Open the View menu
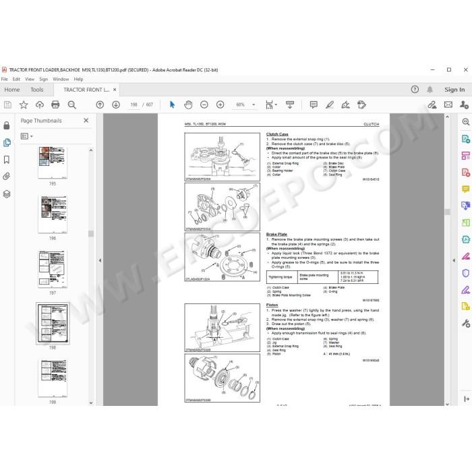 point(30,79)
